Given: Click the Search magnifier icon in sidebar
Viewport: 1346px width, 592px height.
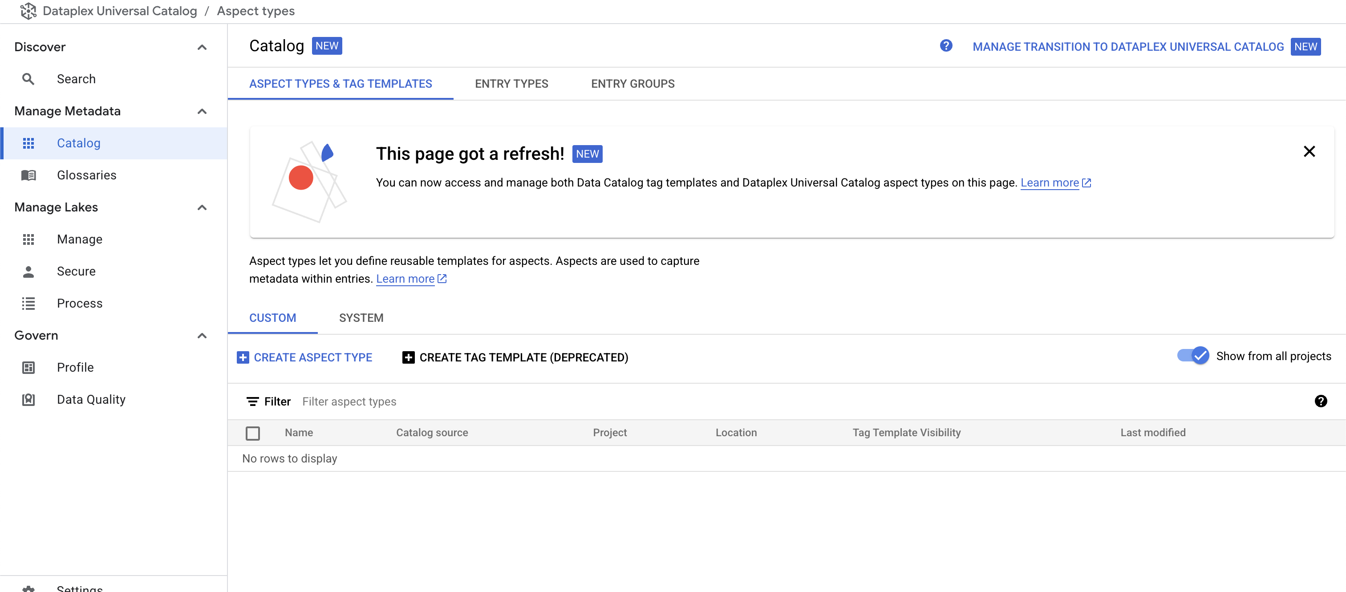Looking at the screenshot, I should click(28, 79).
